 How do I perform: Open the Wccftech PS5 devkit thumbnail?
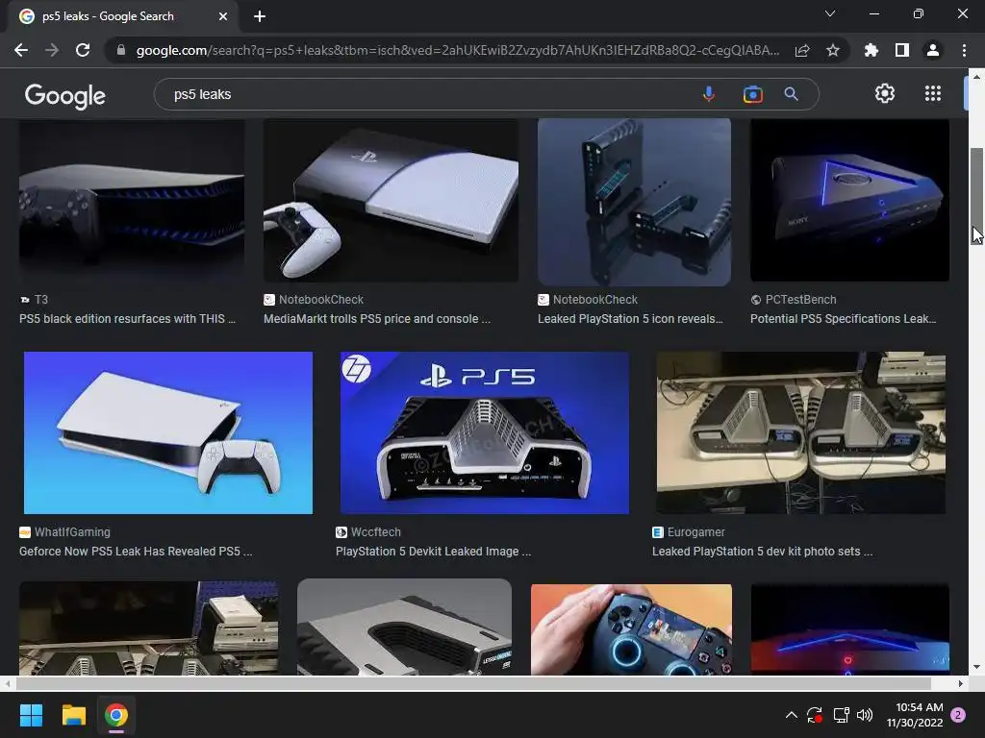click(485, 432)
